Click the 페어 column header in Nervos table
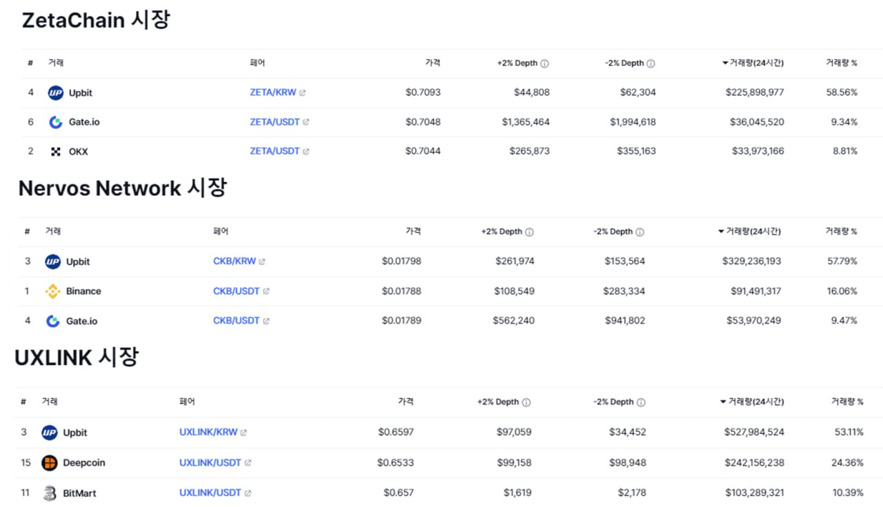Screen dimensions: 883x507 point(221,231)
